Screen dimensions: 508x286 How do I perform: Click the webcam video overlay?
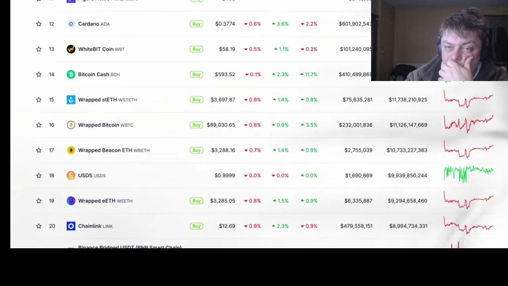[439, 41]
